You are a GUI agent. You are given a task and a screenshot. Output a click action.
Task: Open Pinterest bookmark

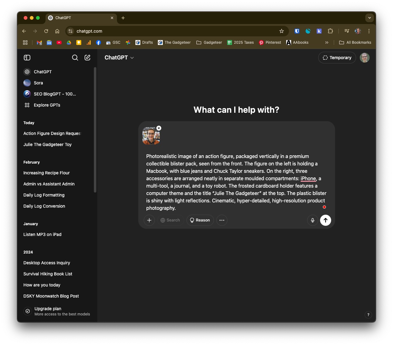point(270,43)
